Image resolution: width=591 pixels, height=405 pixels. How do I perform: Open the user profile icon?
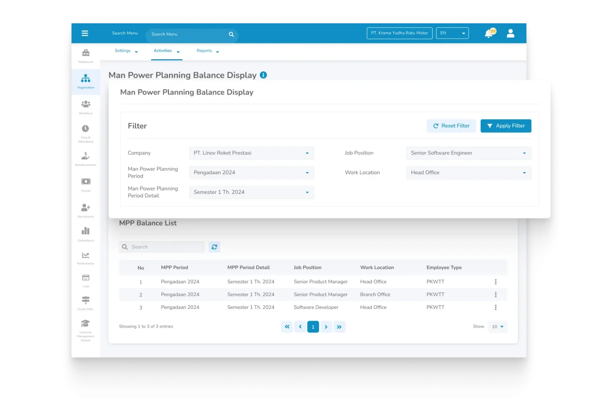coord(510,34)
